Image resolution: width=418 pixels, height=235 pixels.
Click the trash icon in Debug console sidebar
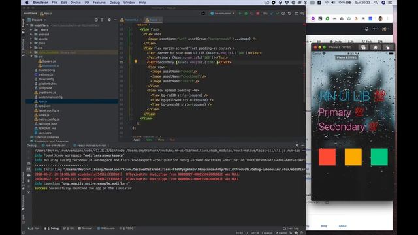click(x=29, y=181)
